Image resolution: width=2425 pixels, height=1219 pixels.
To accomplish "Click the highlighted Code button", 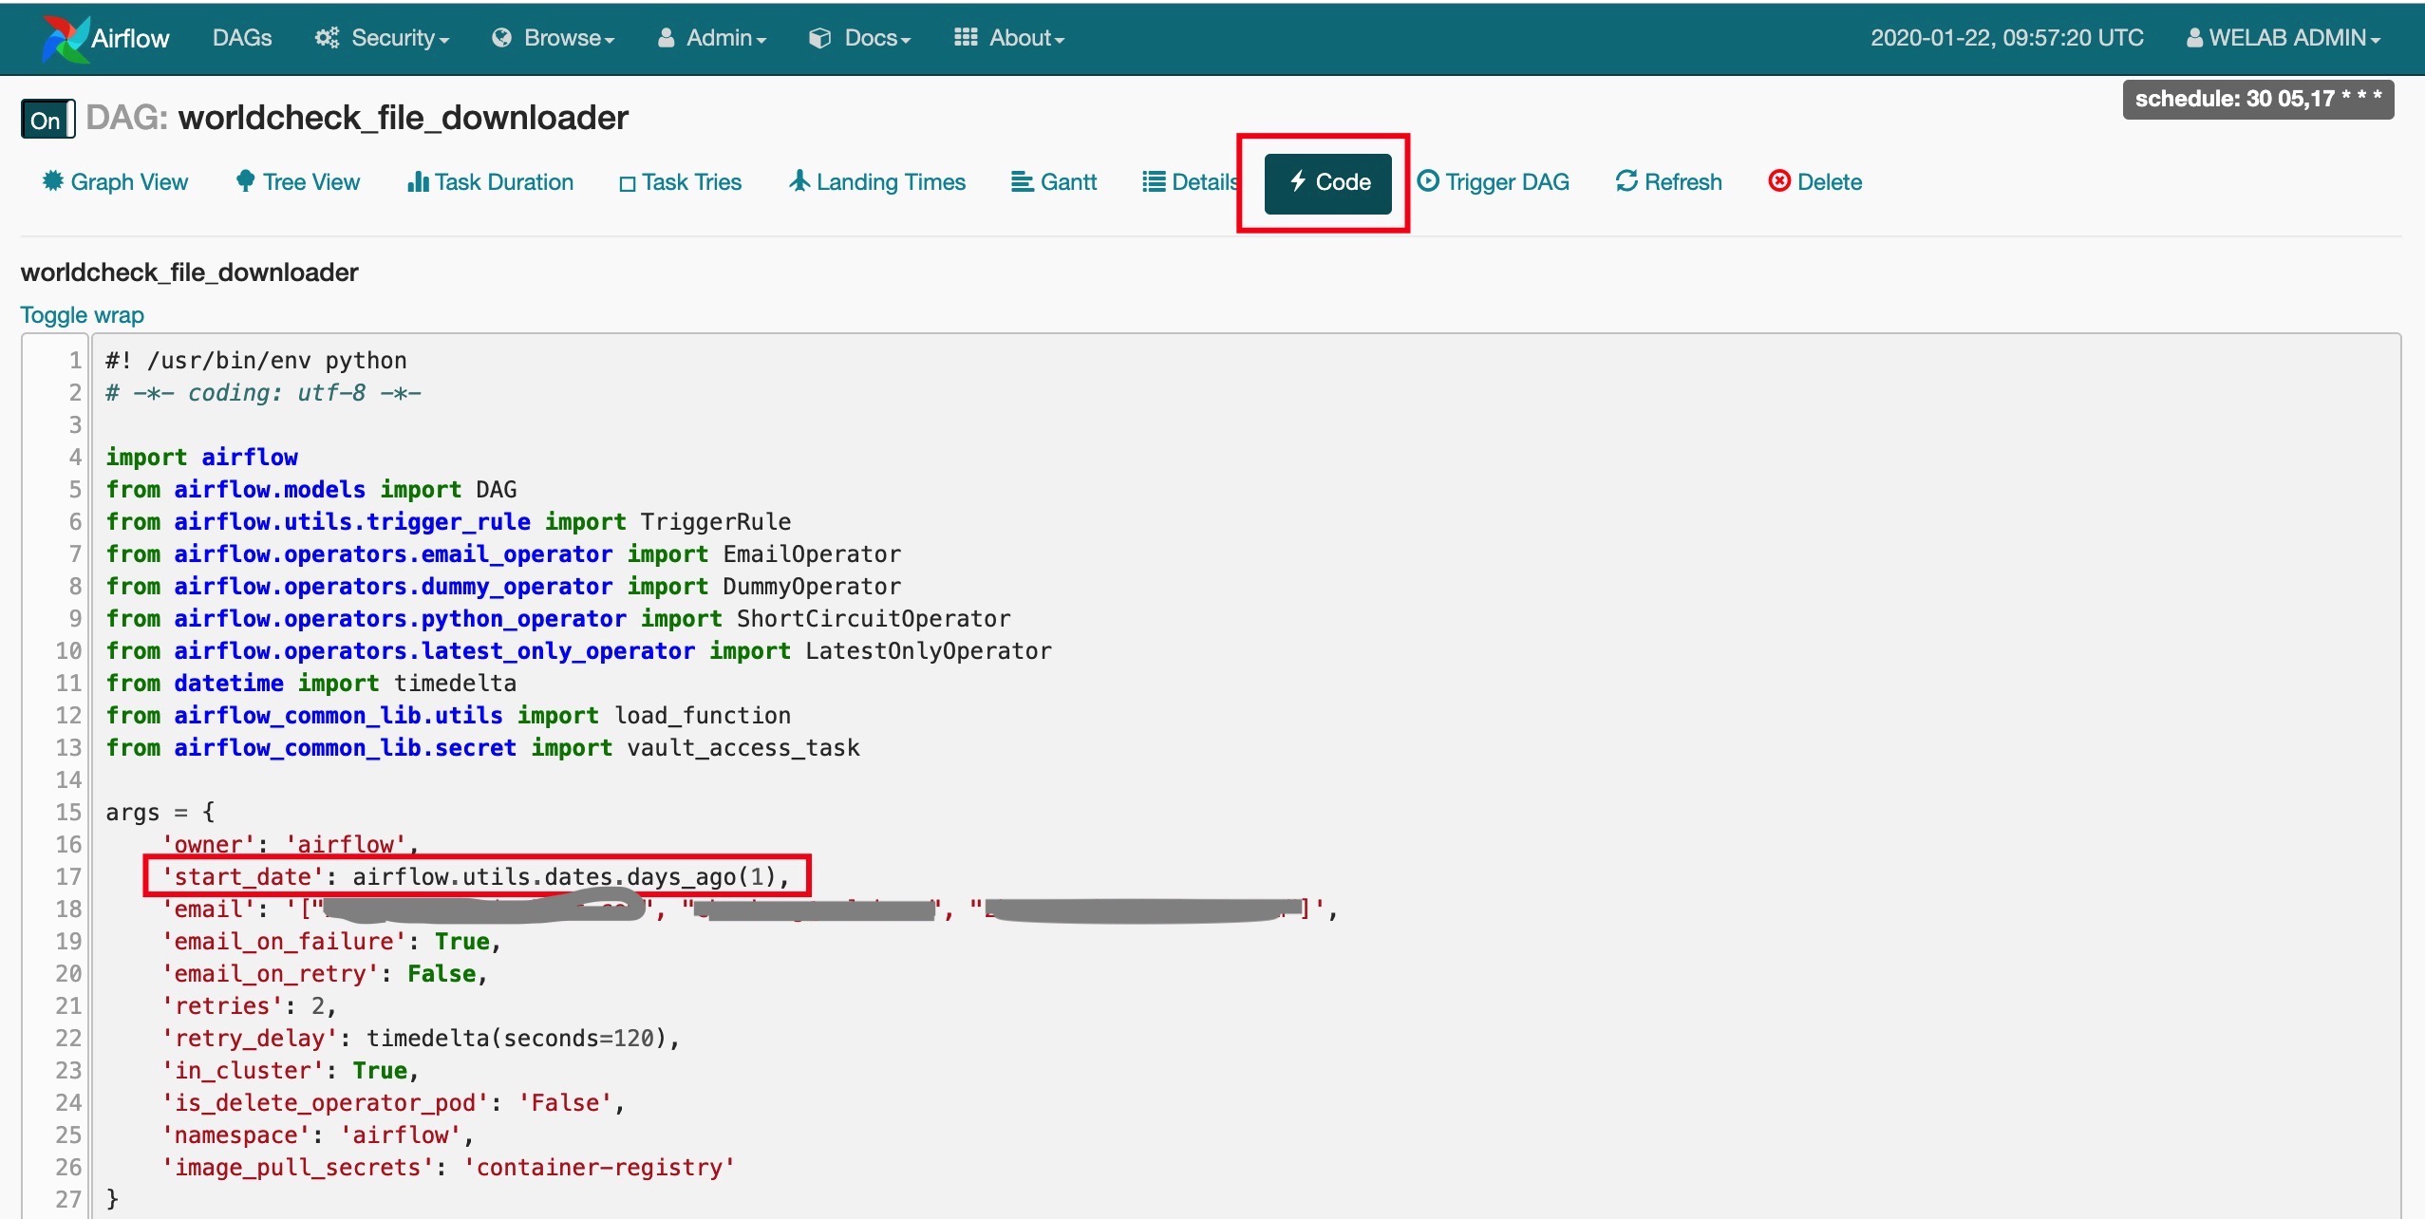I will point(1327,181).
